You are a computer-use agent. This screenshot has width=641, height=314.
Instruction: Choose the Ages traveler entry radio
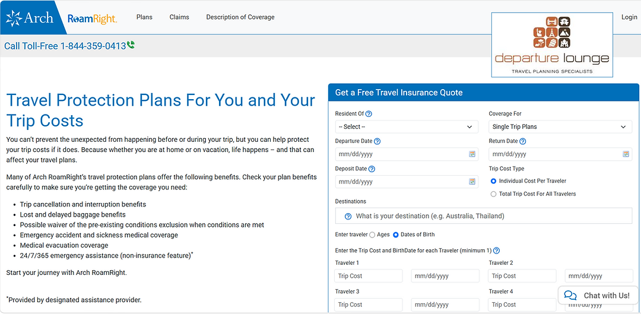[x=372, y=234]
